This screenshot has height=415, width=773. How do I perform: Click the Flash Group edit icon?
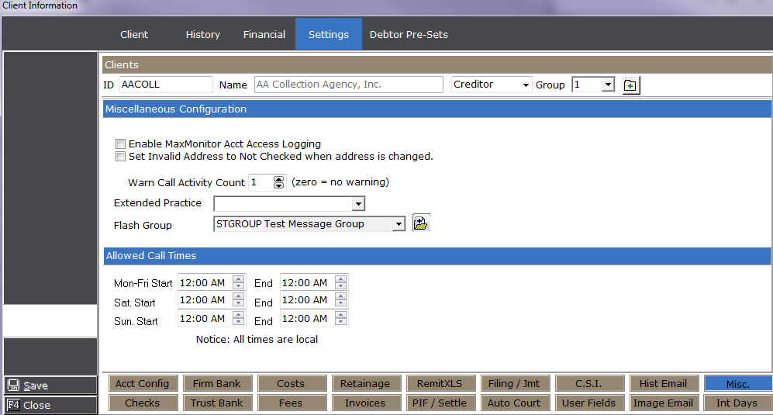click(x=420, y=223)
